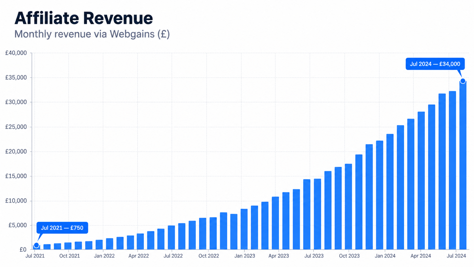Select the bar above Jan 2022
The image size is (474, 267).
pyautogui.click(x=99, y=245)
